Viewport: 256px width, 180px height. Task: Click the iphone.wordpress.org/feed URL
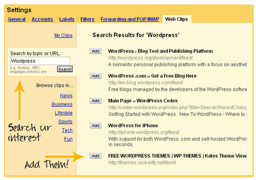click(144, 132)
